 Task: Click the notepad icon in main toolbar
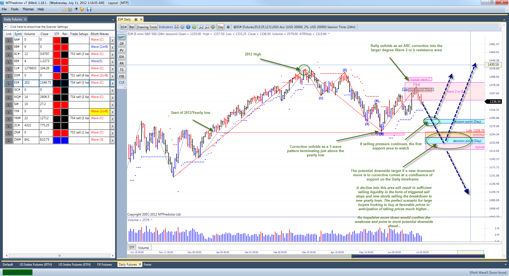point(64,9)
